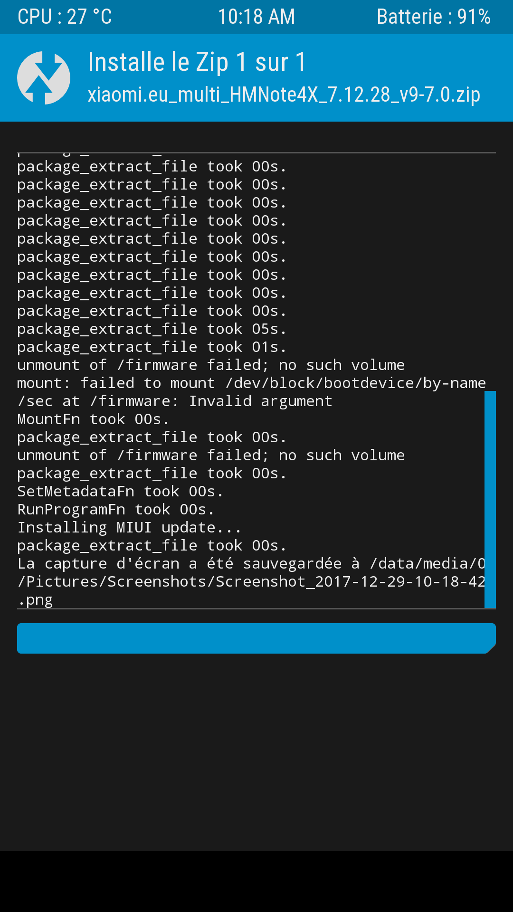
Task: Select the xiaomi.eu_multi_HMNote4X zip filename
Action: coord(284,95)
